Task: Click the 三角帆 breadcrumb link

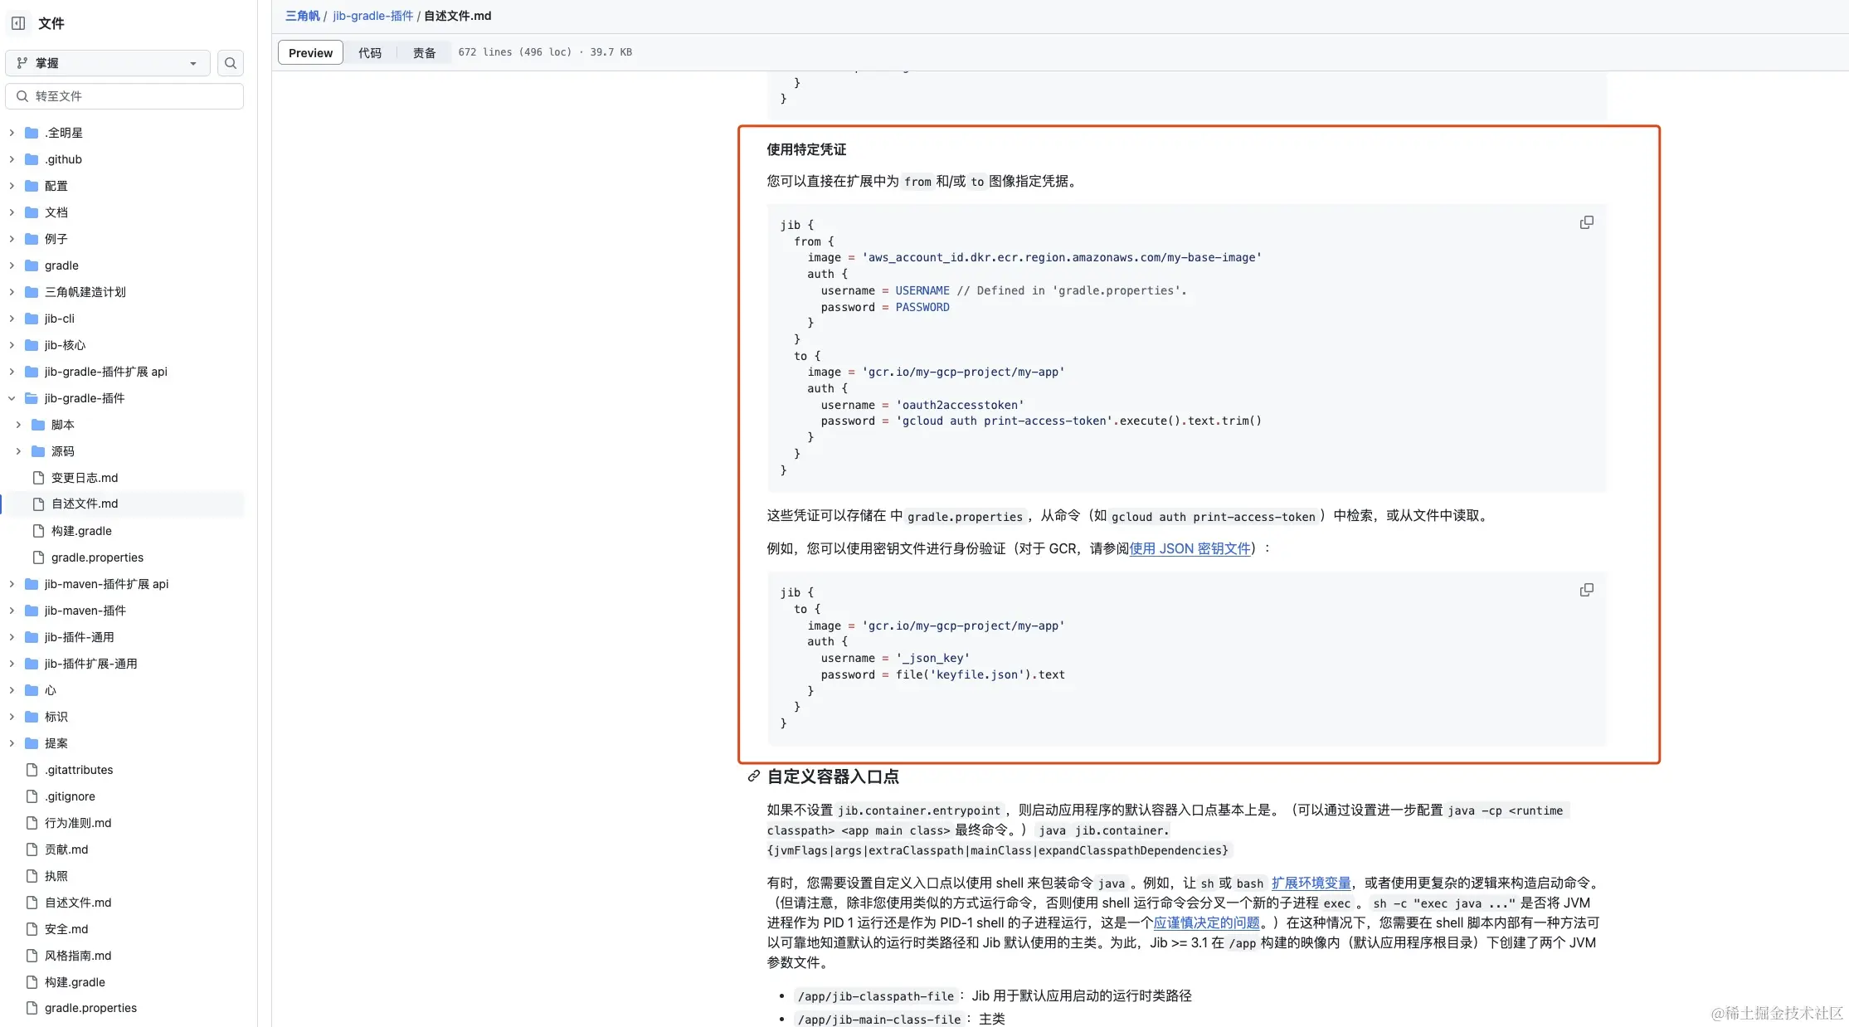Action: [302, 16]
